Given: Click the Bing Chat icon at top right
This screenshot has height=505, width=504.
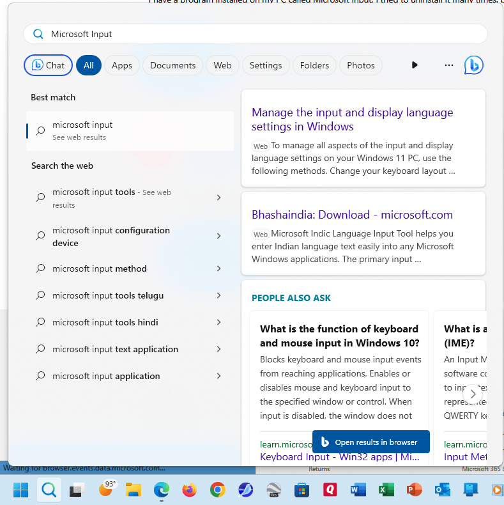Looking at the screenshot, I should 473,65.
